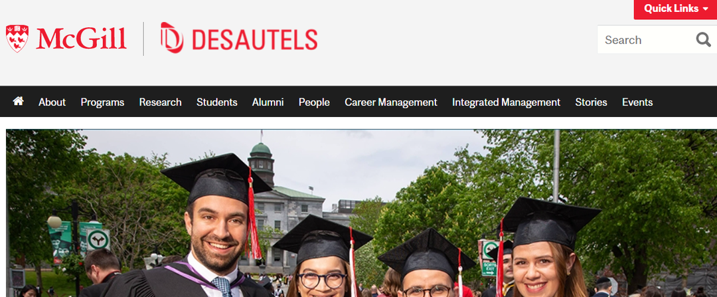The height and width of the screenshot is (297, 717).
Task: Focus the Search input field
Action: point(646,40)
